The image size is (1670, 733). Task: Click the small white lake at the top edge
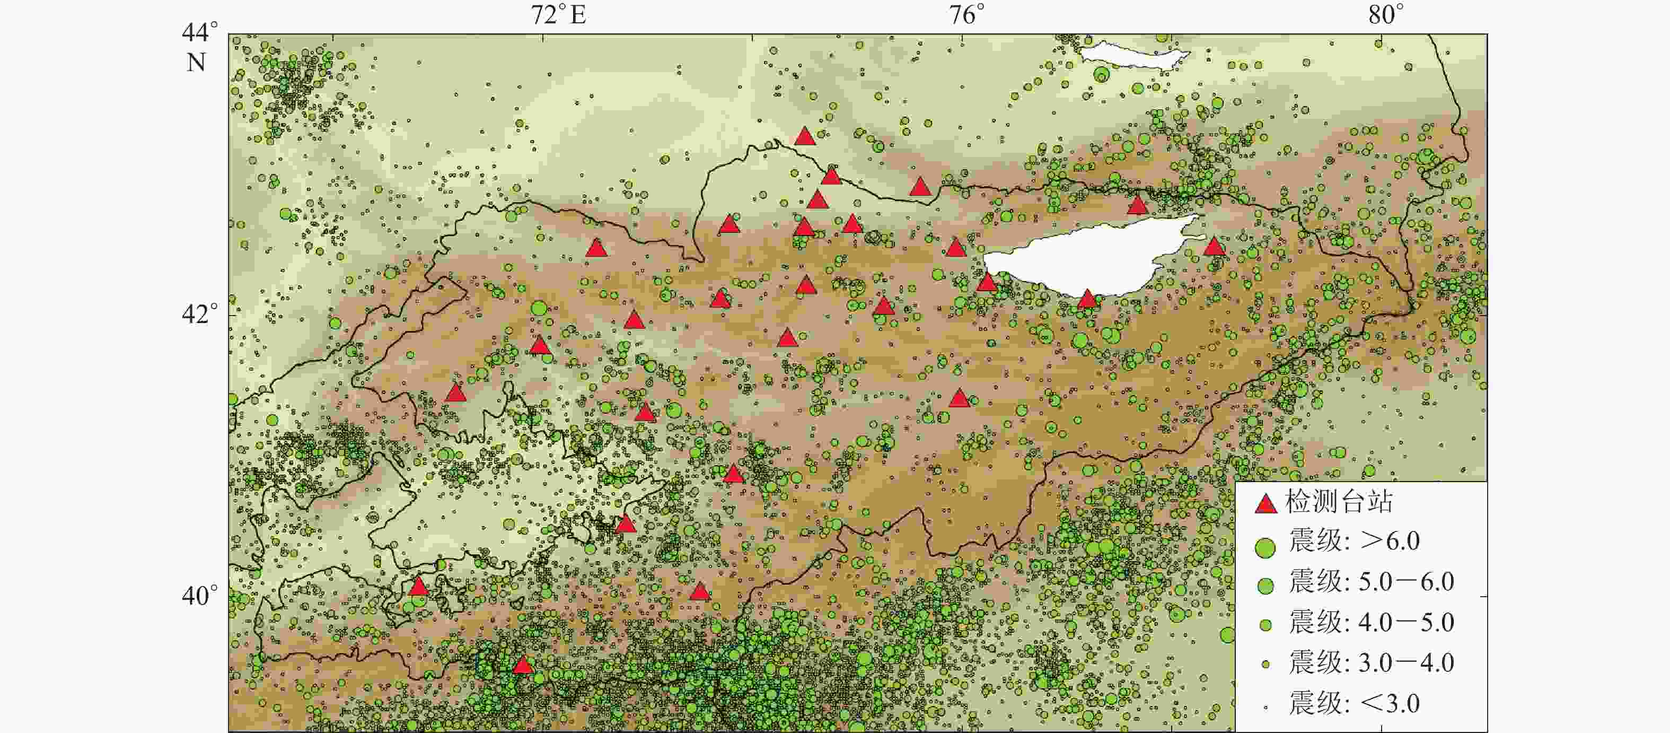(x=1136, y=56)
